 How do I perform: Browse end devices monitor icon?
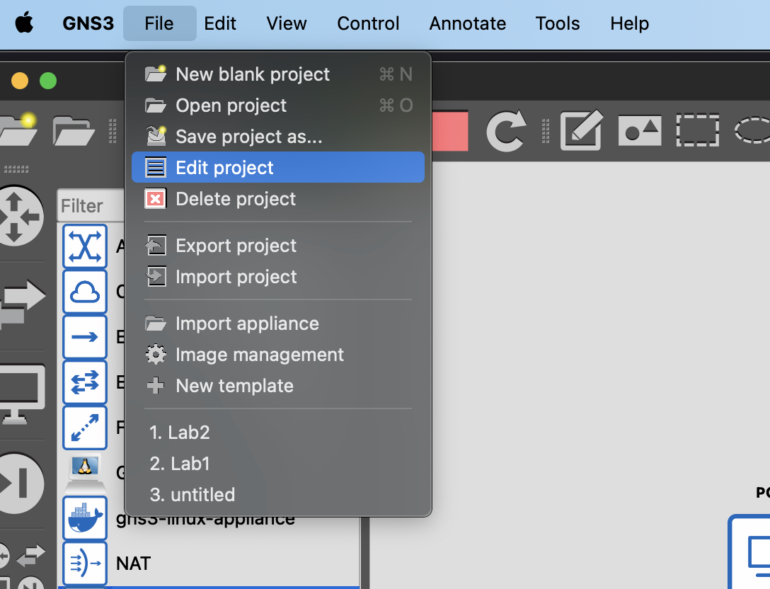[x=20, y=394]
